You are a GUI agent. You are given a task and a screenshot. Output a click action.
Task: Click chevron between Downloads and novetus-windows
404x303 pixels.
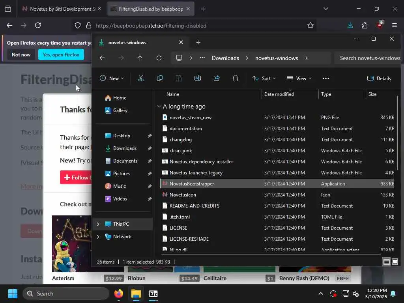pyautogui.click(x=247, y=58)
